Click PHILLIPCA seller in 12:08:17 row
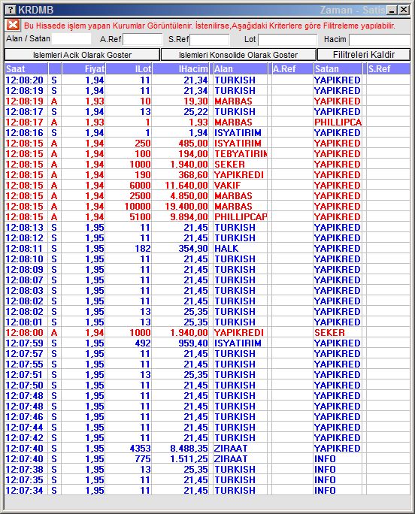Image resolution: width=415 pixels, height=514 pixels. [x=338, y=122]
